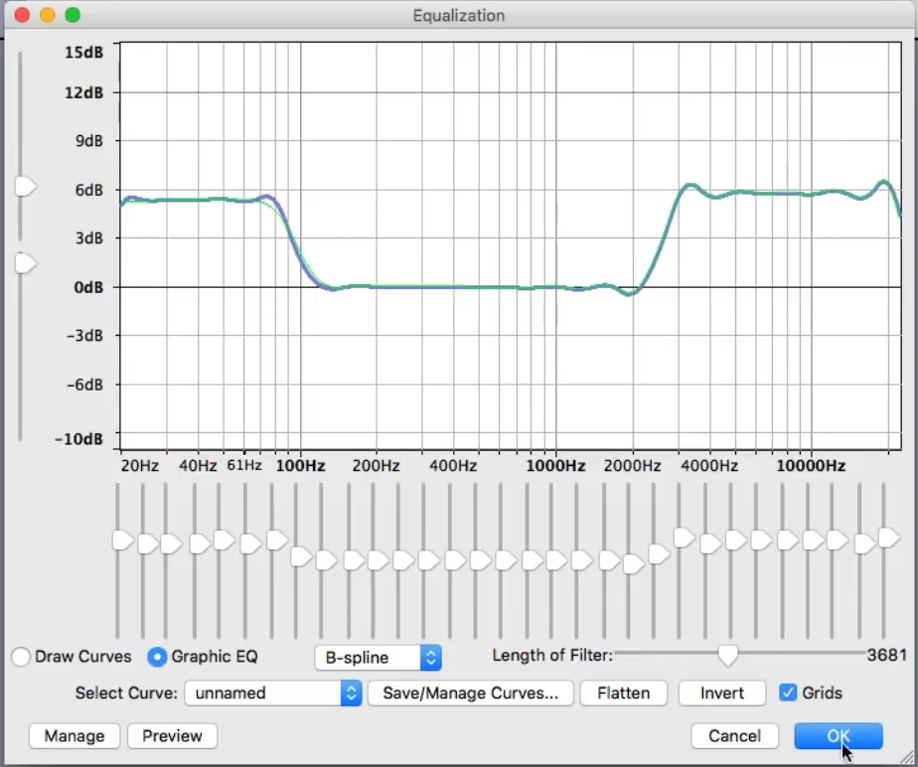Close the Equalization window with red button

tap(22, 15)
